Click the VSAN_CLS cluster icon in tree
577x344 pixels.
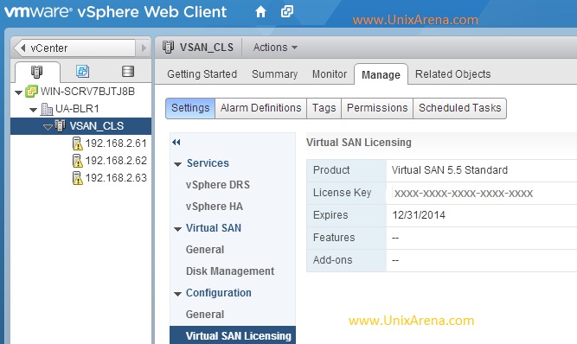pos(61,125)
